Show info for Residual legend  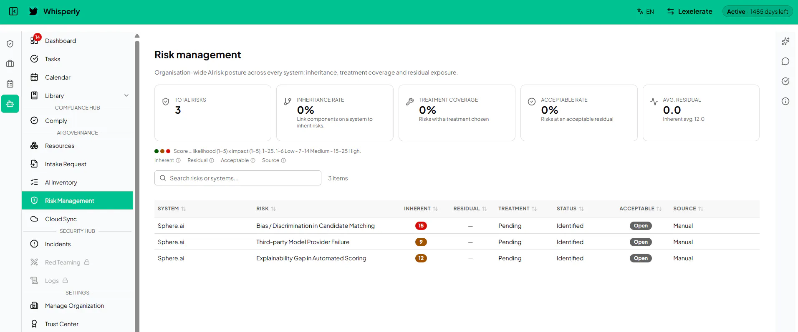click(212, 160)
